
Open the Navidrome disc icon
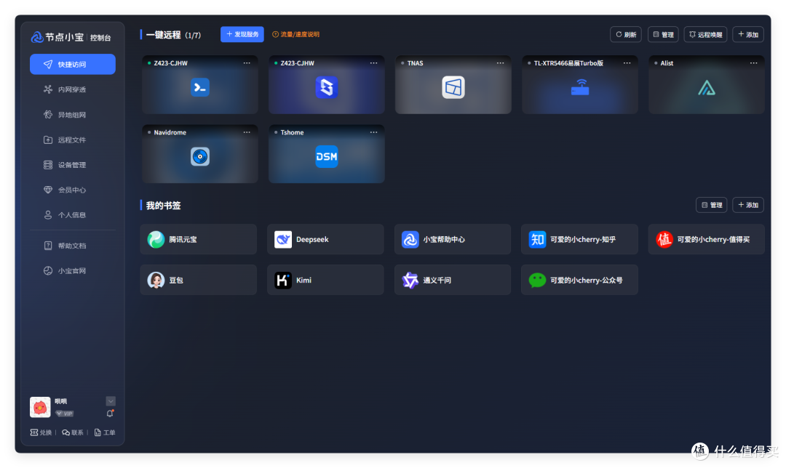tap(200, 157)
